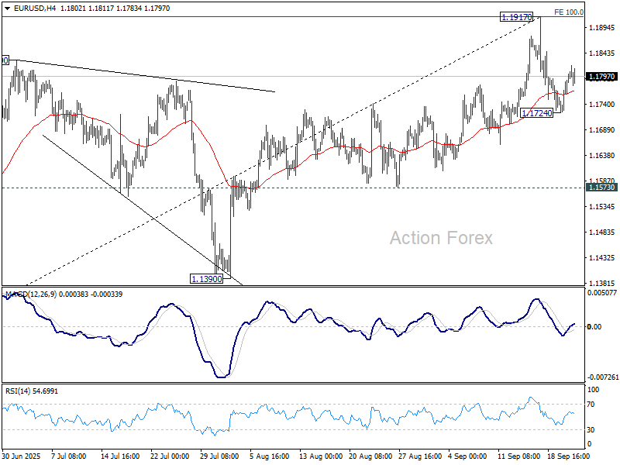Click the 1.14325 price axis value
Screen dimensions: 620x465
click(602, 257)
